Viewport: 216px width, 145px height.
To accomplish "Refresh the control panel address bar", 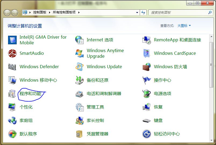I will (x=143, y=13).
